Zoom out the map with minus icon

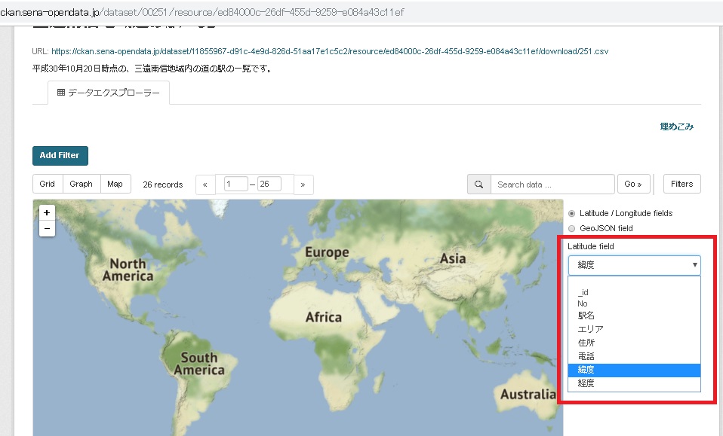[x=47, y=228]
